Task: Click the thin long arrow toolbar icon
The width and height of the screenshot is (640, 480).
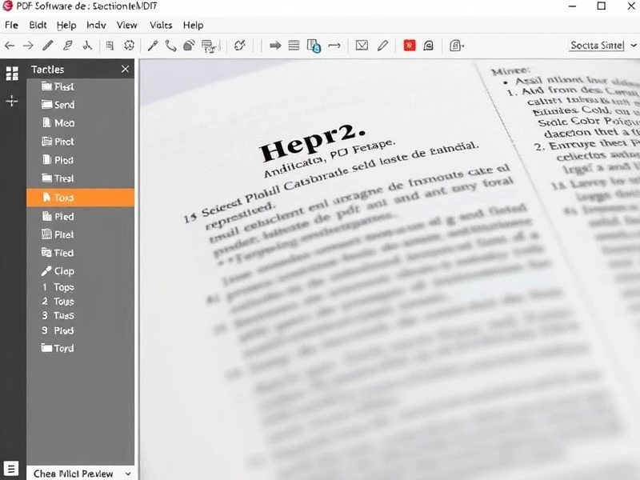Action: (334, 46)
